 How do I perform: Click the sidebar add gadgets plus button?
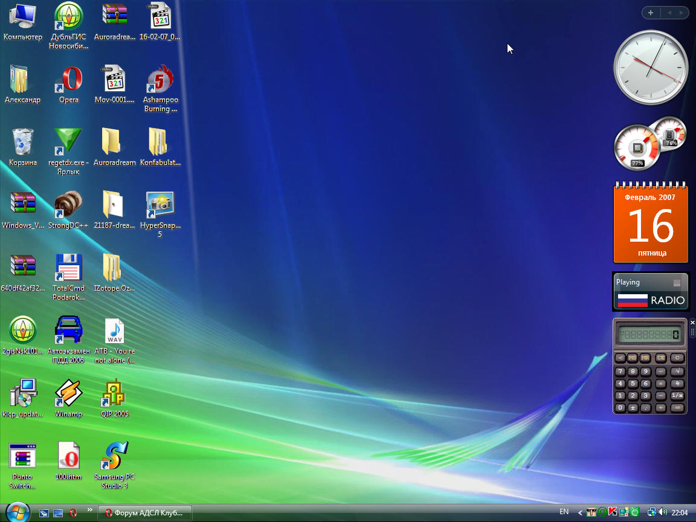[651, 13]
